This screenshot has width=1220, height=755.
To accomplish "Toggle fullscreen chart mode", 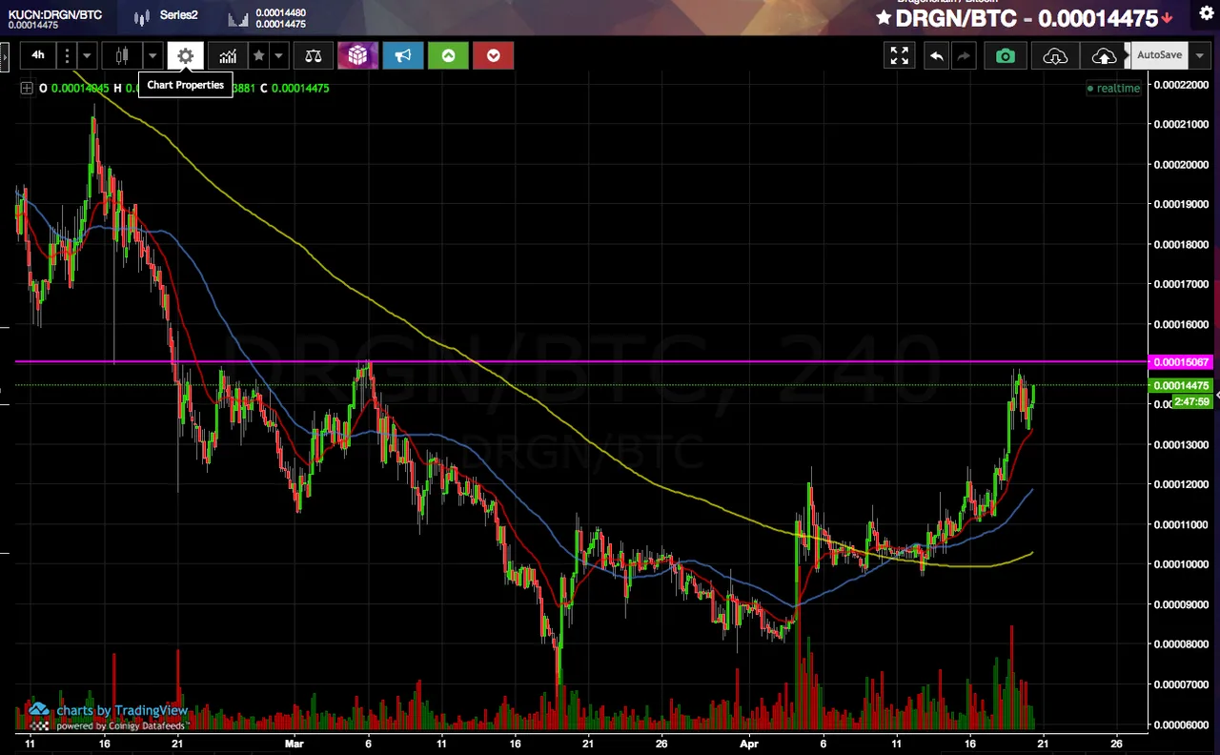I will tap(899, 55).
